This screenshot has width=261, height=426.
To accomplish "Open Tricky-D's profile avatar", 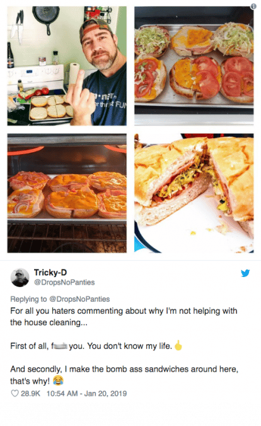I will tap(20, 278).
